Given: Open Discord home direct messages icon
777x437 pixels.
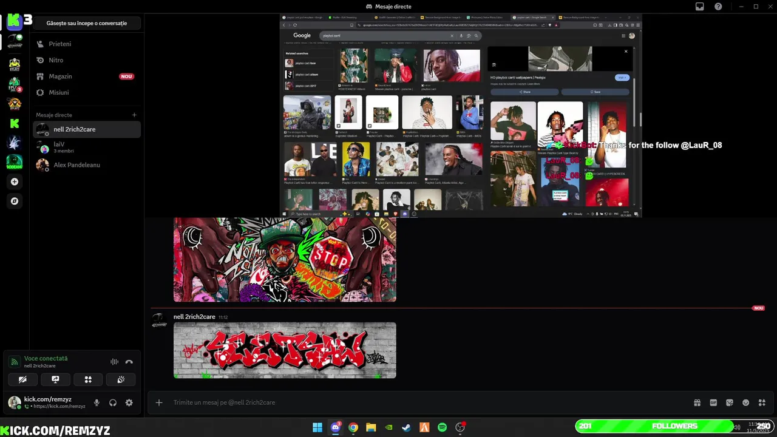Looking at the screenshot, I should pyautogui.click(x=15, y=21).
